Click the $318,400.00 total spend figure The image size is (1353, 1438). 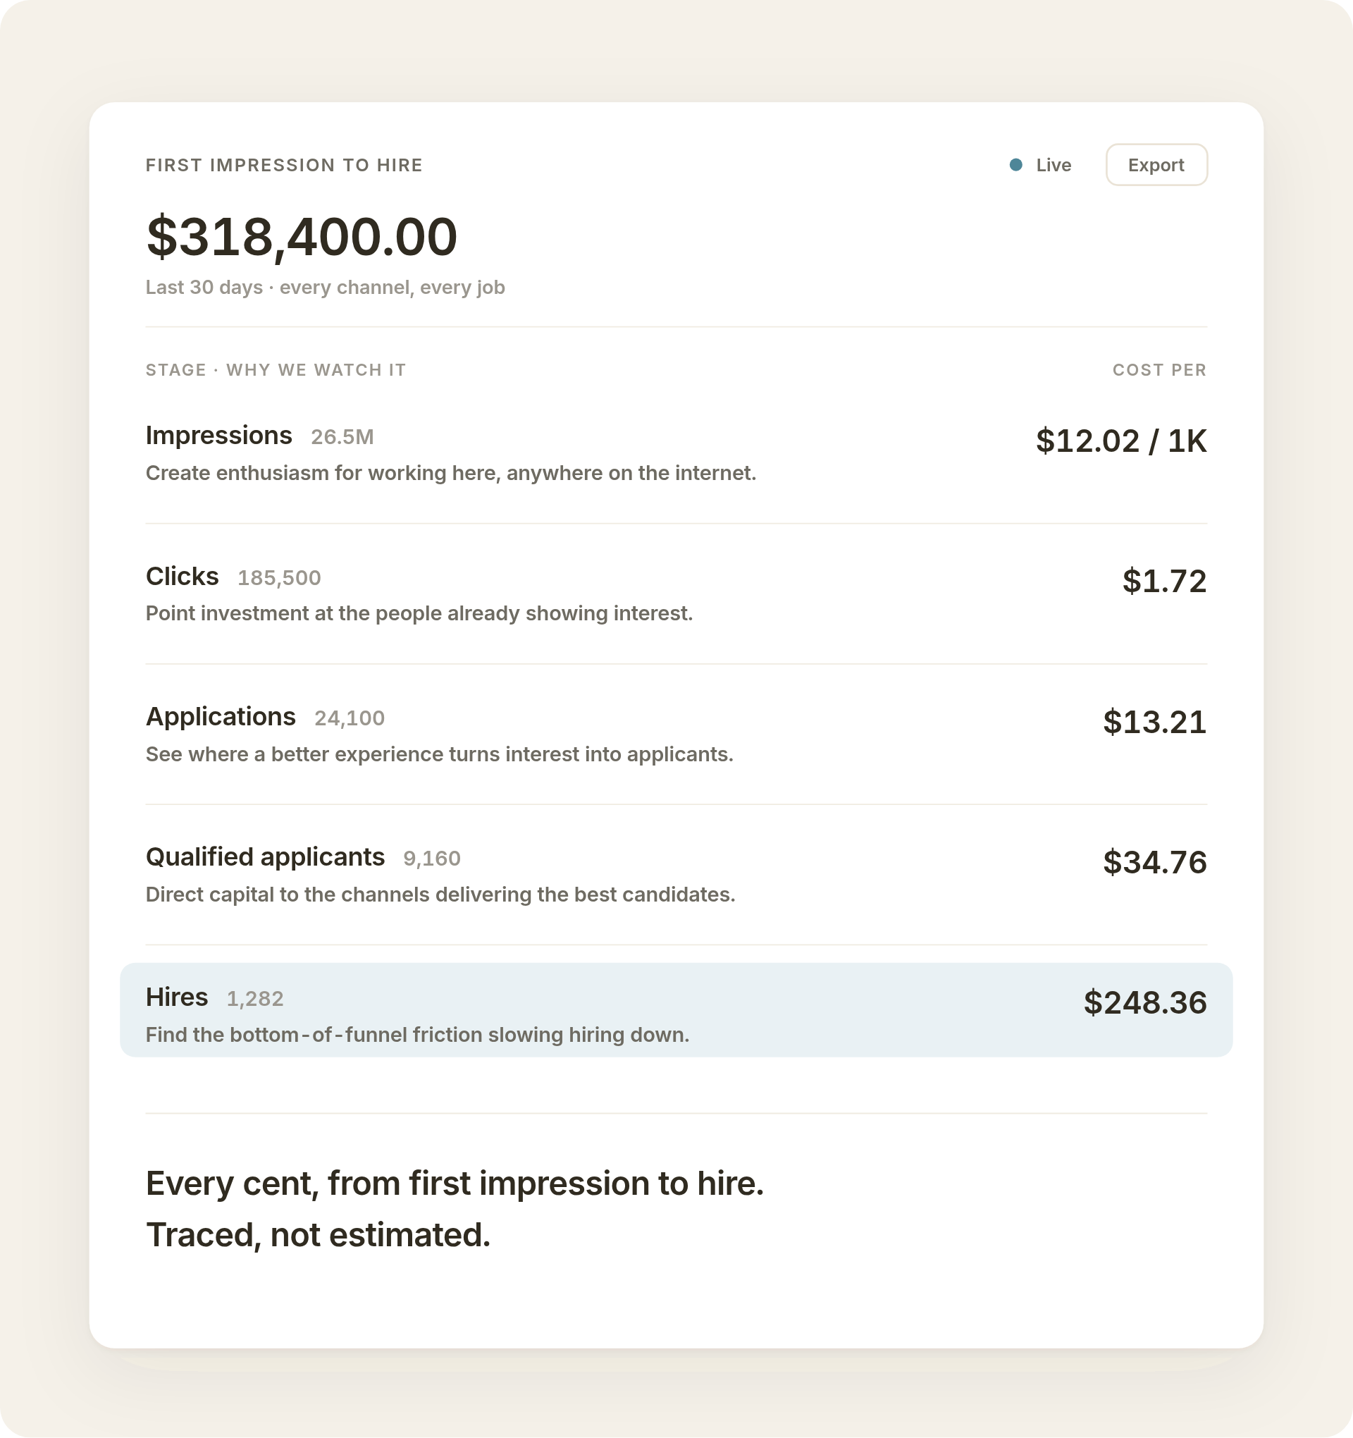(302, 237)
